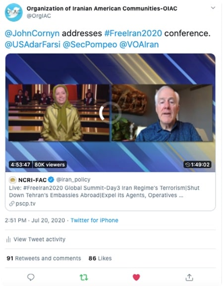Open the pscp.tv link icon
Screen dimensions: 223x287
tap(12, 204)
